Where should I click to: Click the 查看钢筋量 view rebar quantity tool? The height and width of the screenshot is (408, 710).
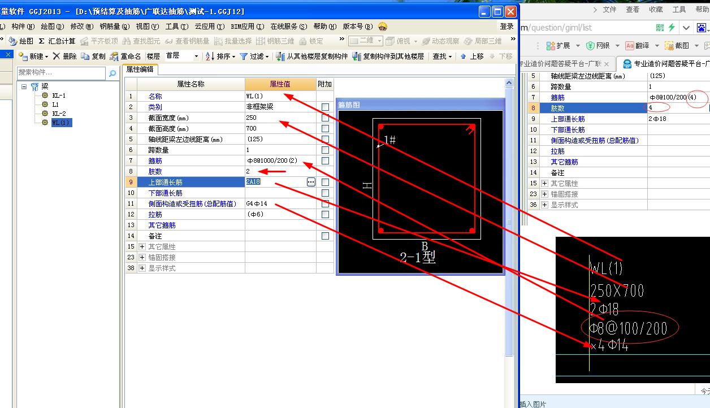(187, 41)
